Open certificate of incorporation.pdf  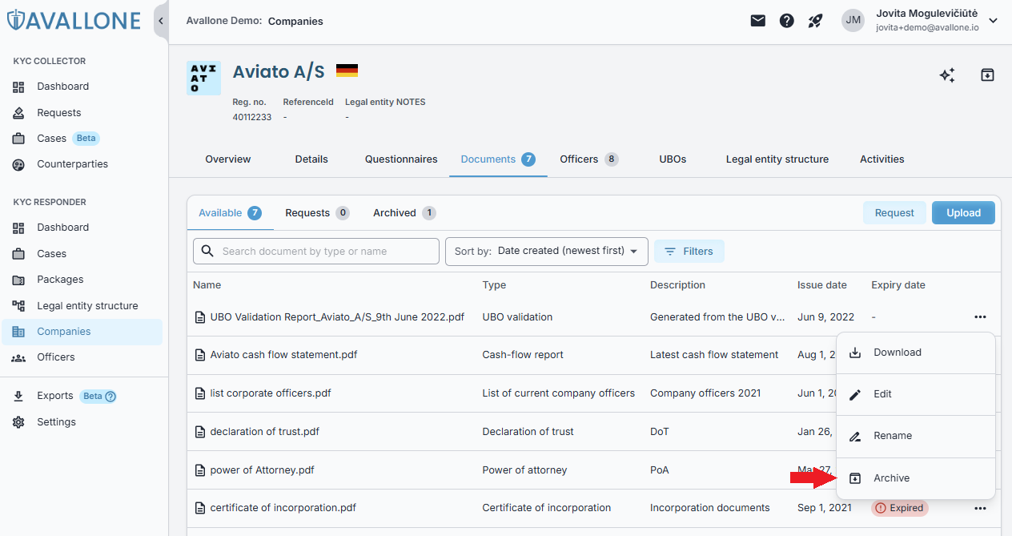[x=283, y=508]
